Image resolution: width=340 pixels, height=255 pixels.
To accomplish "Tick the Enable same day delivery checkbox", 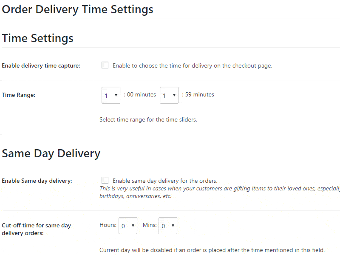I will tap(105, 180).
